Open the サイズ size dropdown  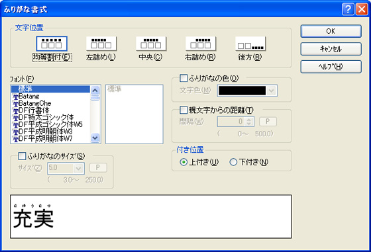(78, 169)
